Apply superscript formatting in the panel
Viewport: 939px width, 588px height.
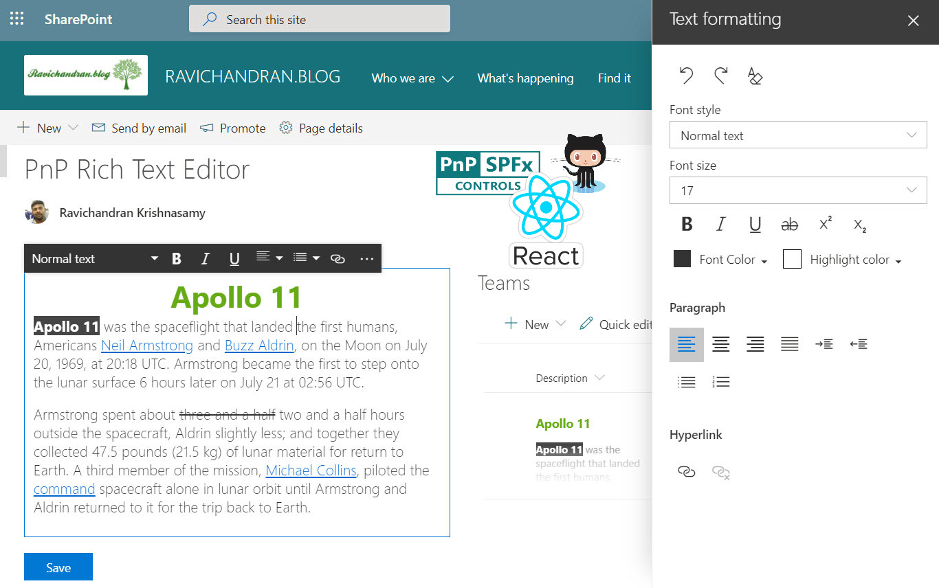click(x=826, y=224)
